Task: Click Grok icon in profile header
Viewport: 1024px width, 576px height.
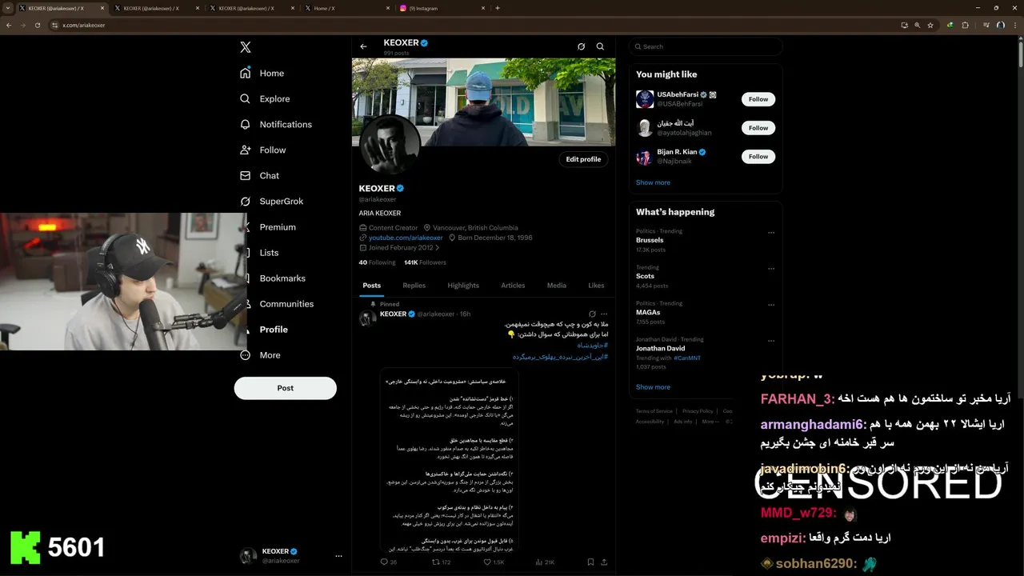Action: (581, 46)
